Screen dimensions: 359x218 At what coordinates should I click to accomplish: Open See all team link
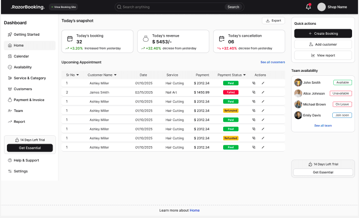(x=323, y=125)
